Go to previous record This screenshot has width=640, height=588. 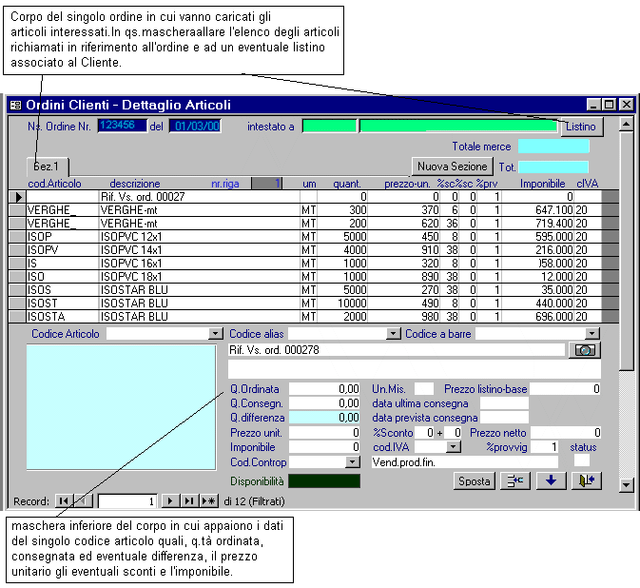(x=84, y=500)
